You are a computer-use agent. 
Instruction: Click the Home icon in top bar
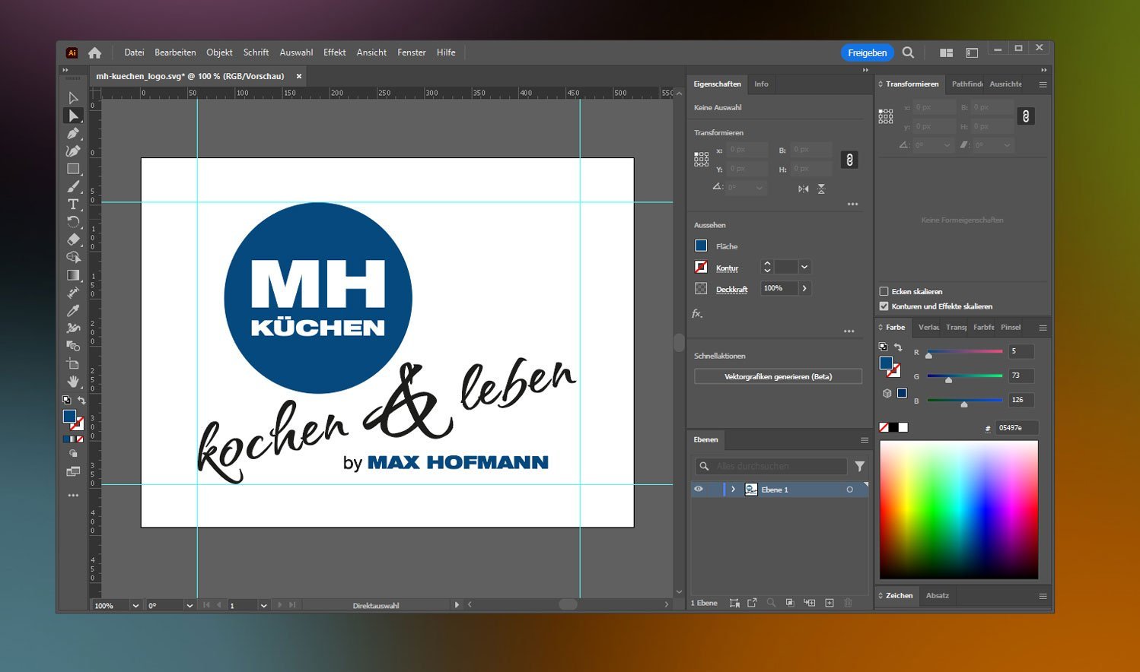tap(94, 52)
